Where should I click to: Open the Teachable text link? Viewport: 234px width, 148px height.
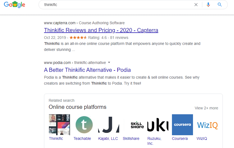click(82, 138)
